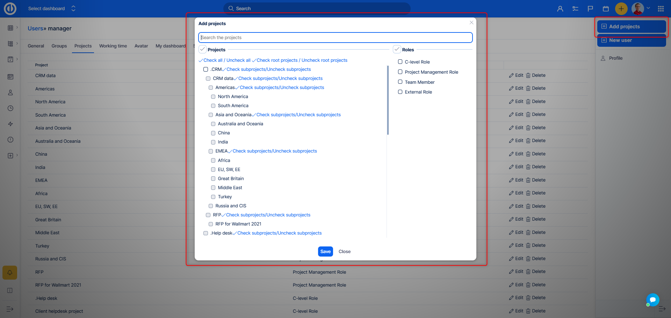Click the yellow plus quick-add icon
The width and height of the screenshot is (671, 318).
[x=621, y=9]
